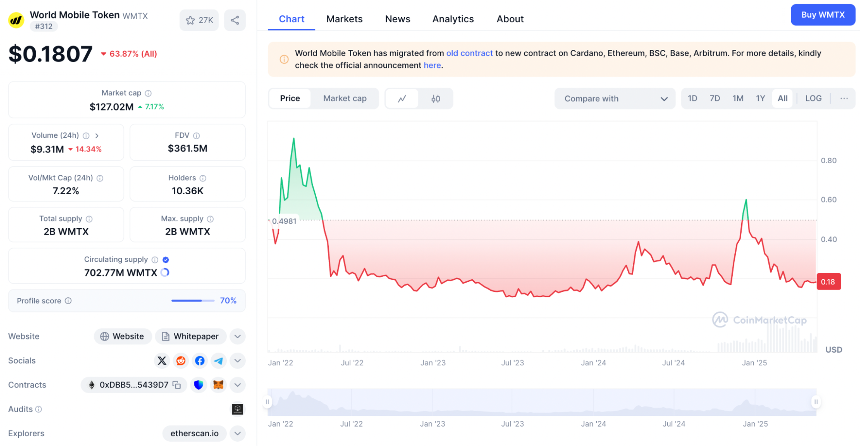
Task: Switch to the News tab
Action: 398,19
